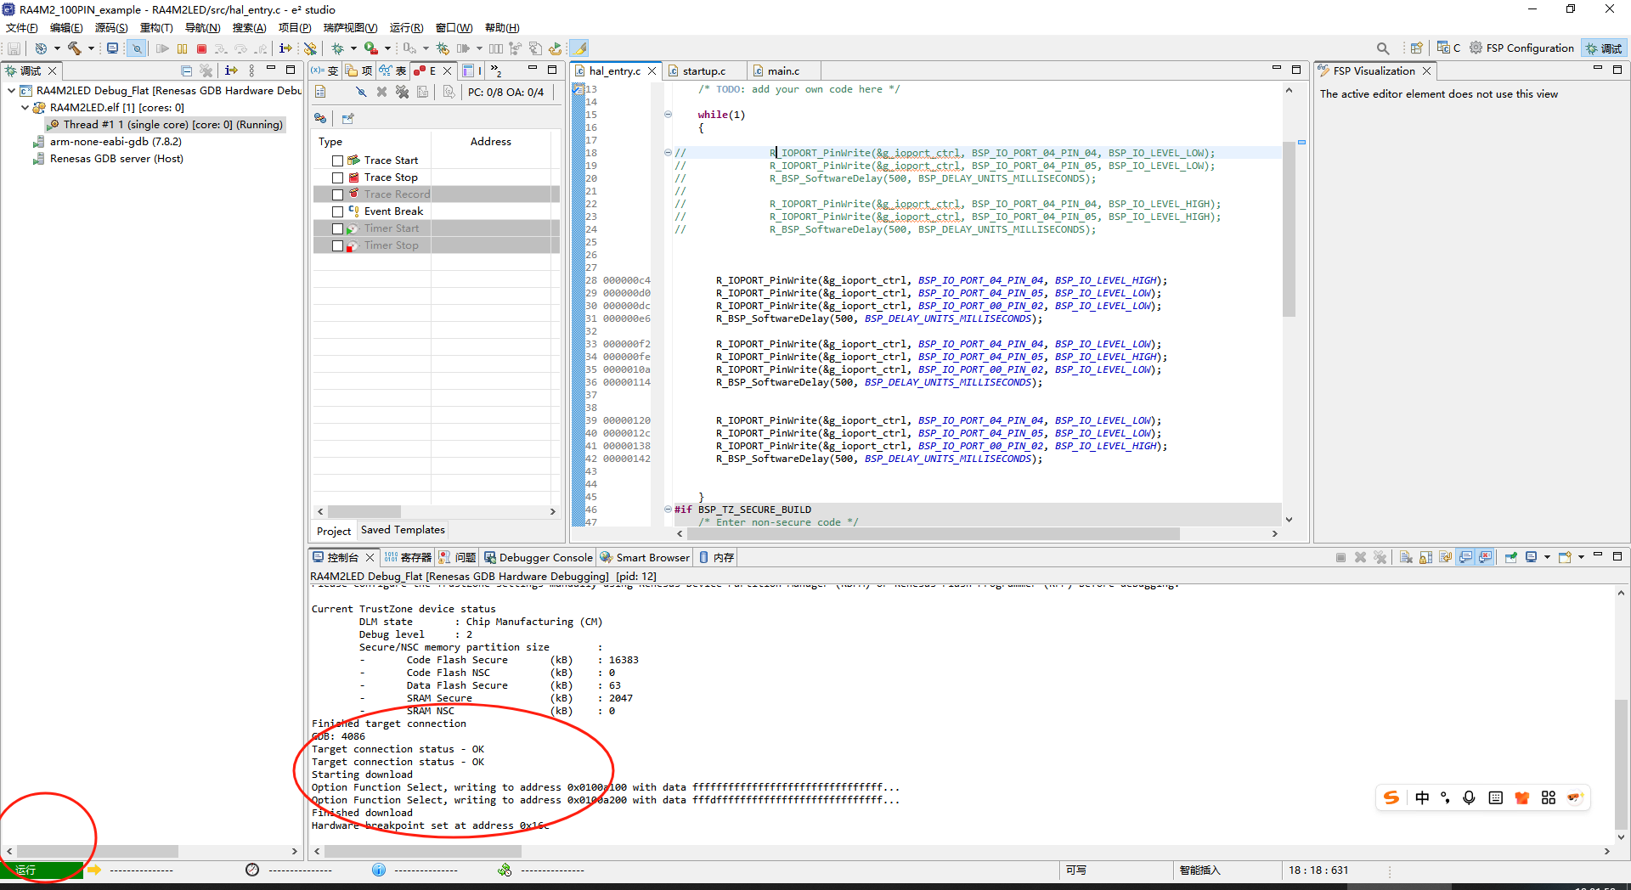Open the Smart Browser tab
Image resolution: width=1631 pixels, height=890 pixels.
coord(646,557)
